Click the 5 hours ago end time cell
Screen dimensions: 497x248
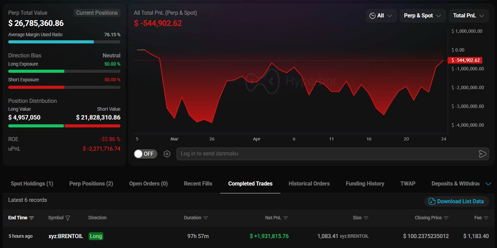click(21, 236)
